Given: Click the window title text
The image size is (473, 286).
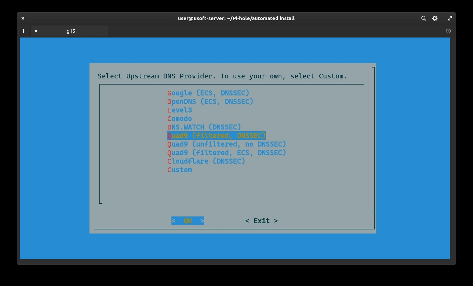Looking at the screenshot, I should (x=236, y=18).
